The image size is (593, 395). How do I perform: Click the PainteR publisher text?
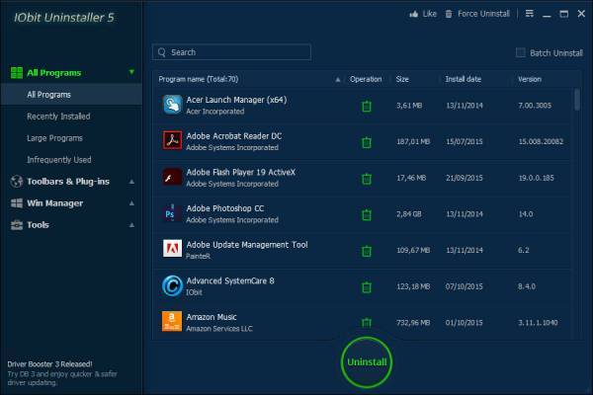pyautogui.click(x=199, y=257)
